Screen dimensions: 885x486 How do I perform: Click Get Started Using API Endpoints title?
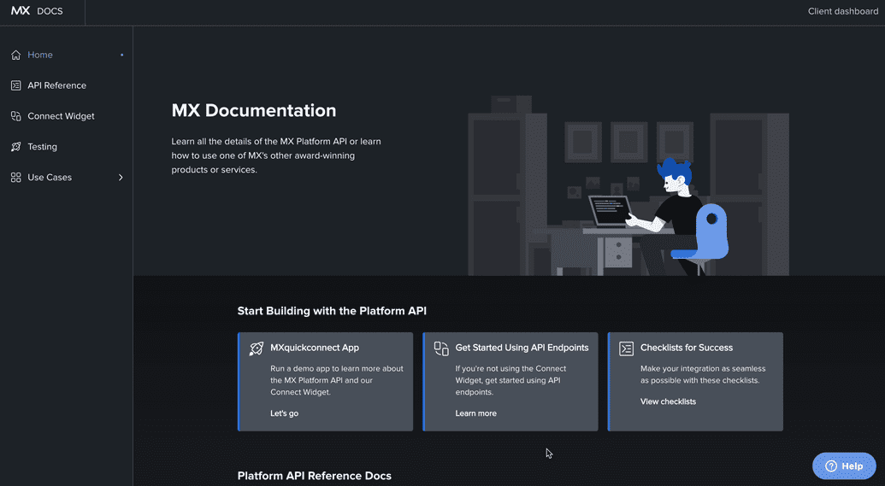tap(522, 348)
